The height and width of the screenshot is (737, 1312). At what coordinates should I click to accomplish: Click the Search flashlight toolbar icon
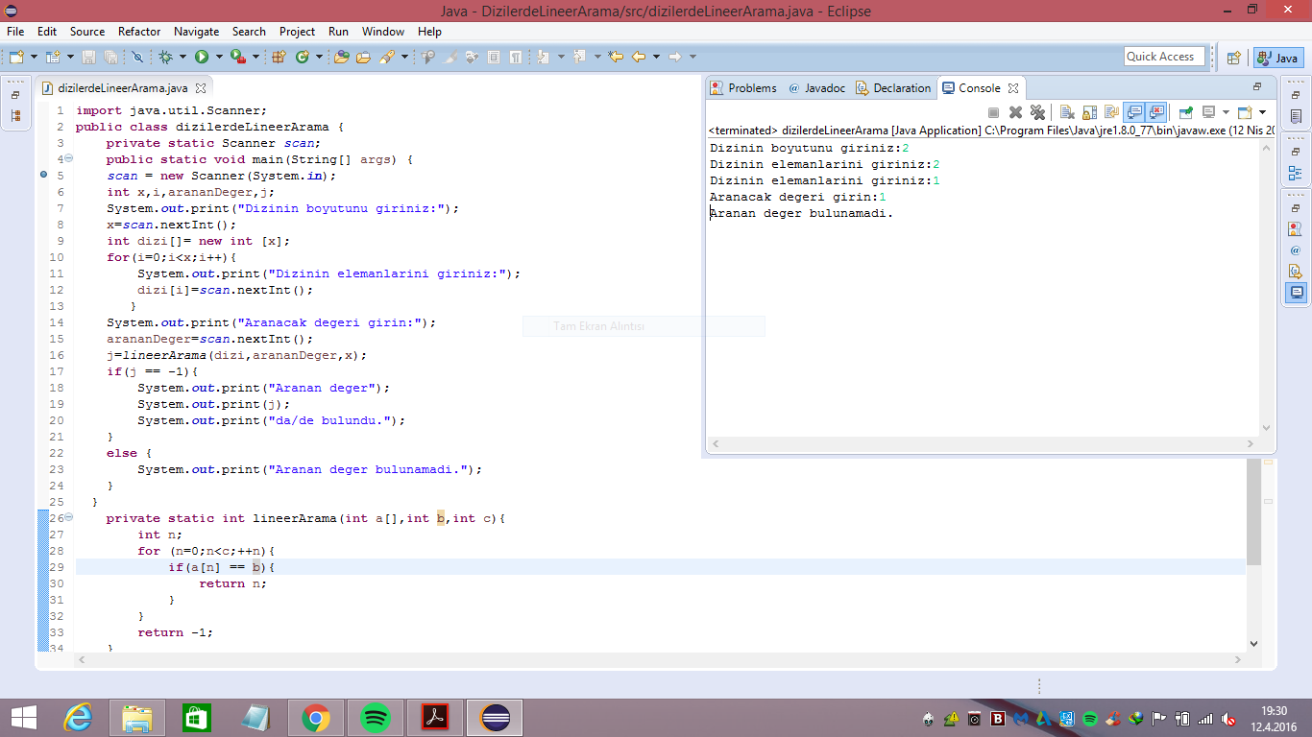click(x=386, y=57)
